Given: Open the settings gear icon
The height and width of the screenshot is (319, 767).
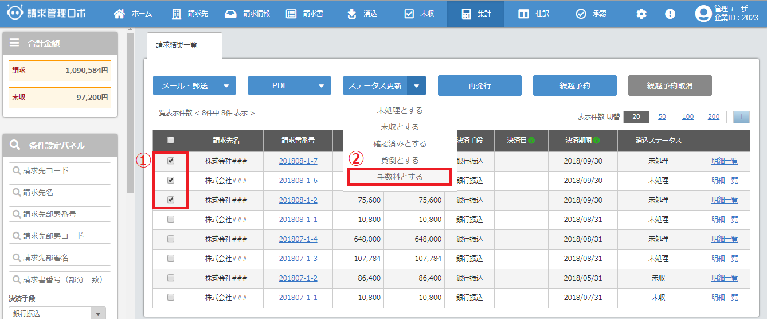Looking at the screenshot, I should (x=641, y=14).
